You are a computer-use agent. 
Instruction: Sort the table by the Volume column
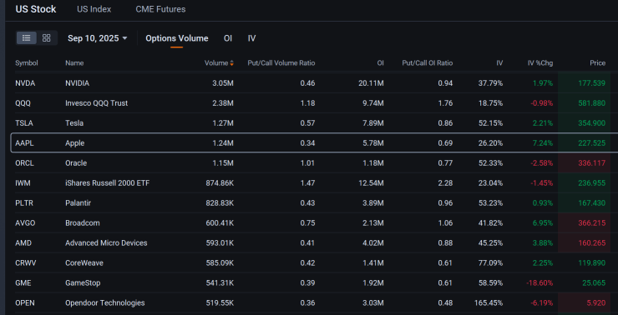[219, 63]
